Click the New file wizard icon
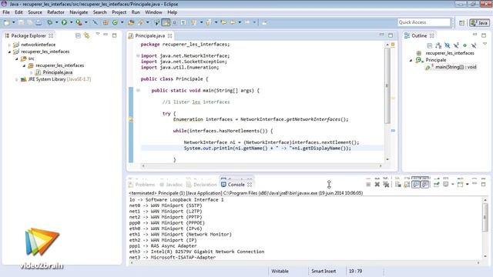 point(6,22)
